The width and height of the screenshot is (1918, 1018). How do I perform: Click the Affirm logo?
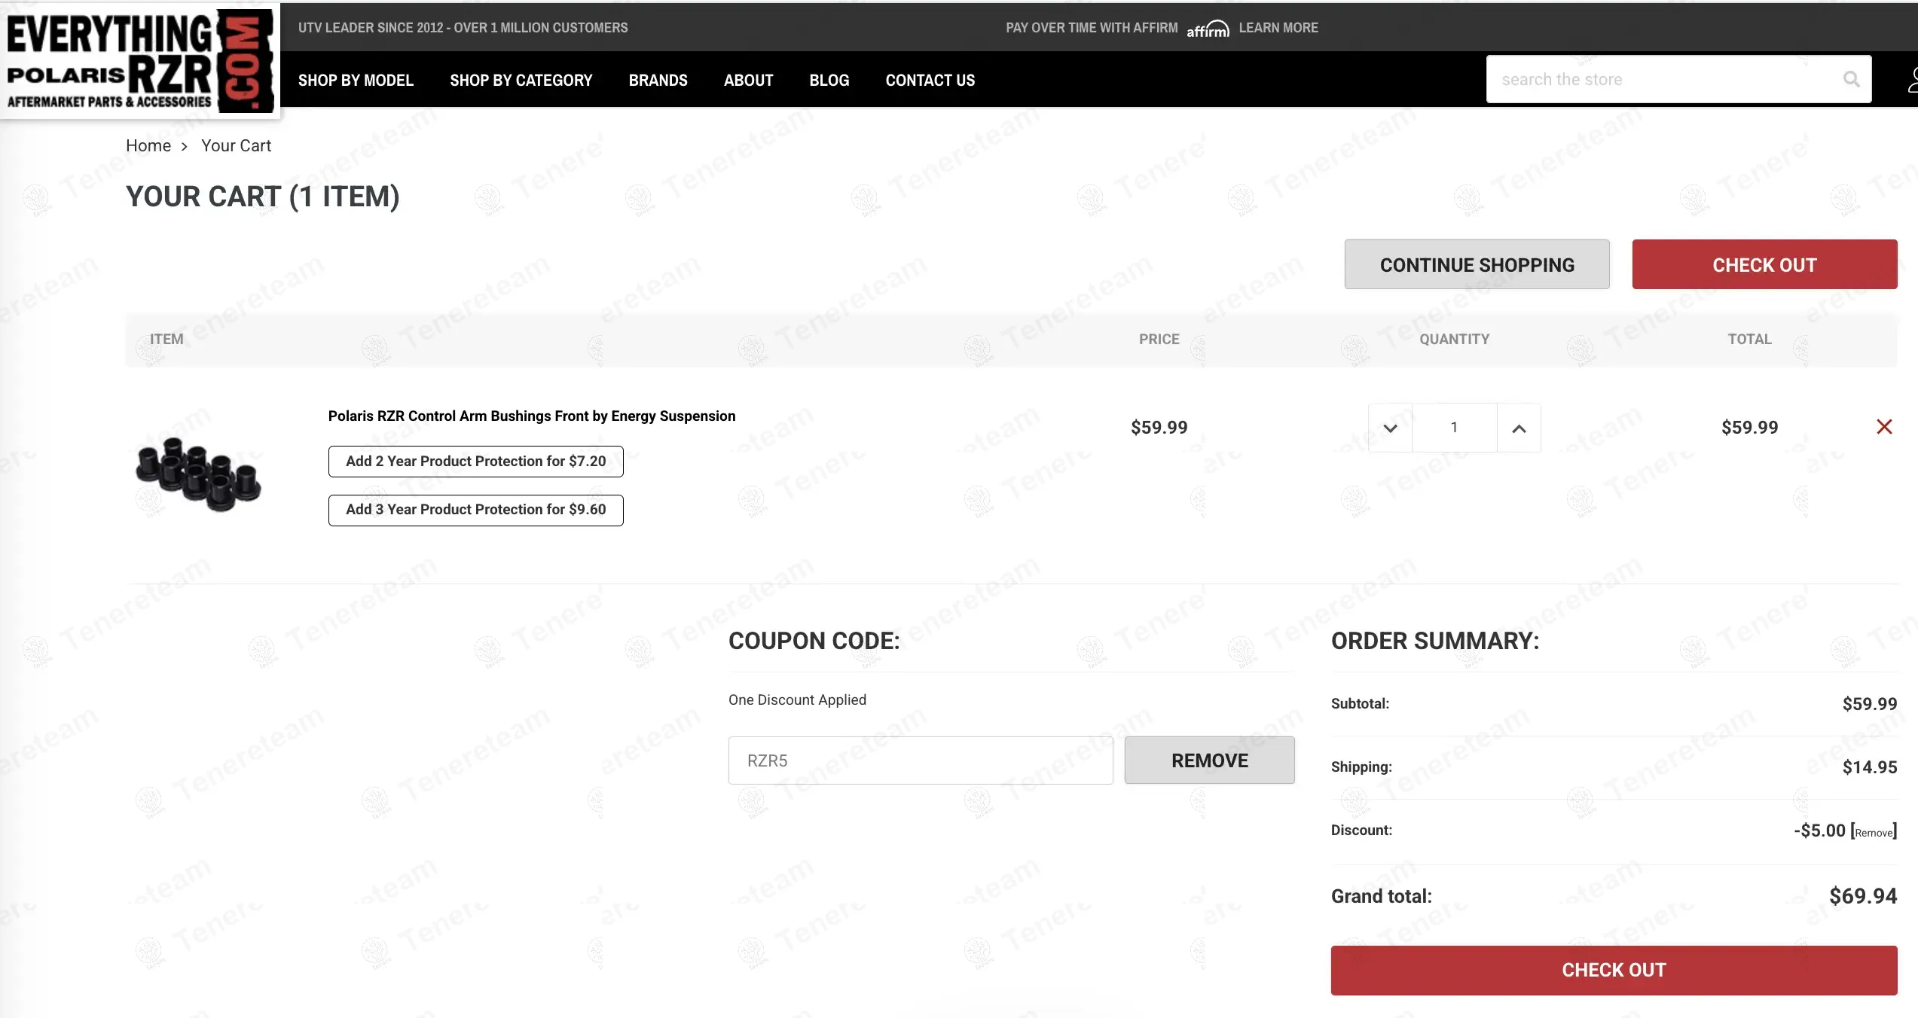coord(1208,29)
